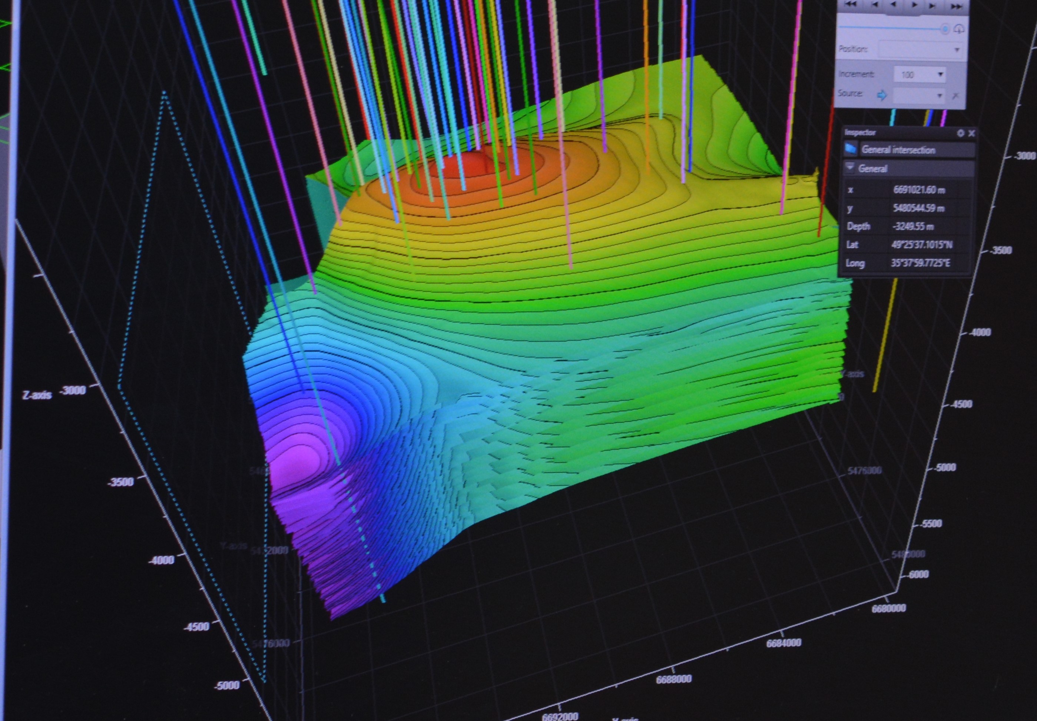Click the circular icon right of slider
This screenshot has height=721, width=1037.
coord(959,29)
